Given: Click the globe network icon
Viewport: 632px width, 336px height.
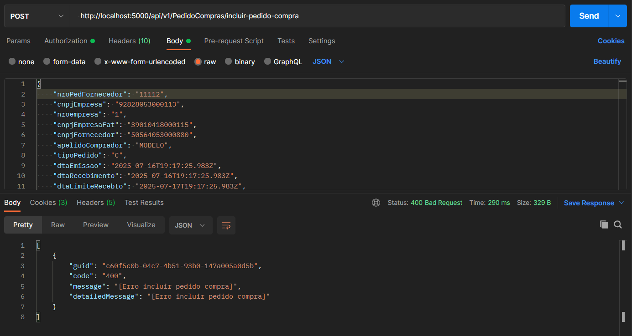Looking at the screenshot, I should (376, 203).
